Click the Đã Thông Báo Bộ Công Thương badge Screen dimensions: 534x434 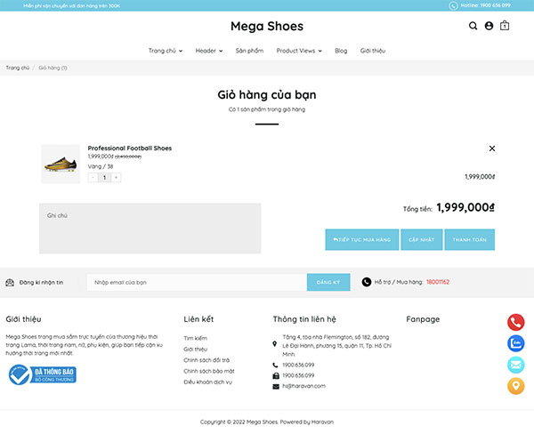coord(42,374)
